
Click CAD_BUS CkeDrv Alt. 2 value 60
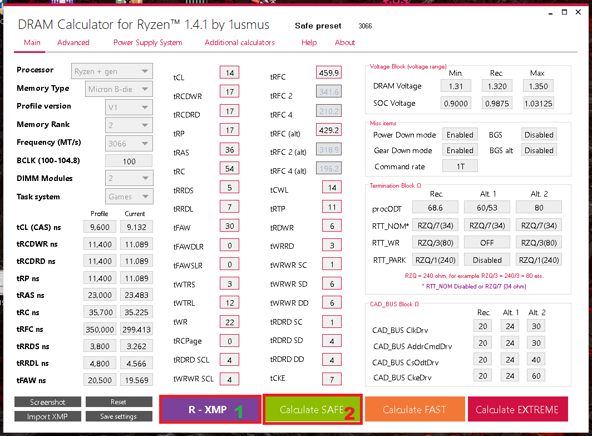point(536,375)
